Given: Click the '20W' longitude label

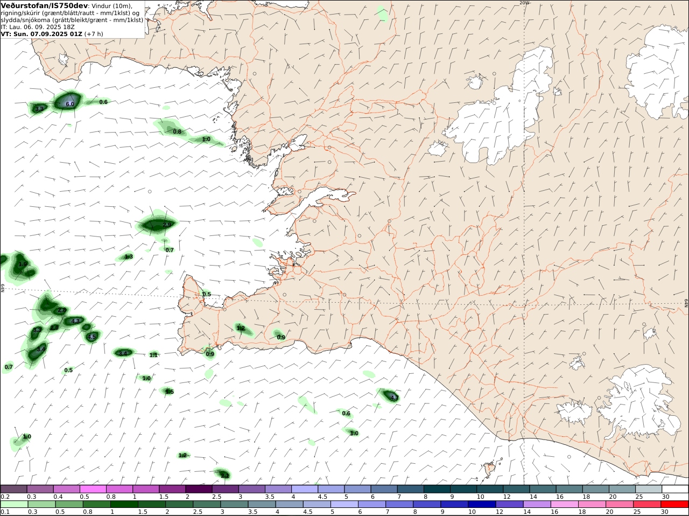Looking at the screenshot, I should coord(524,3).
